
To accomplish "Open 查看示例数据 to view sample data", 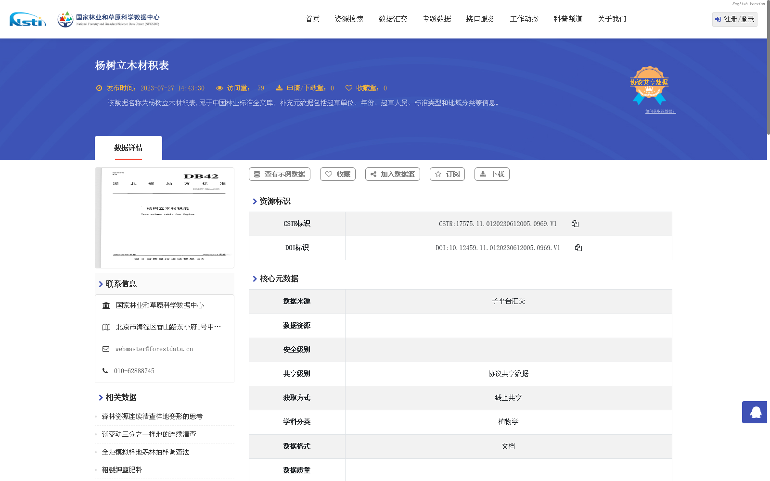I will 279,174.
